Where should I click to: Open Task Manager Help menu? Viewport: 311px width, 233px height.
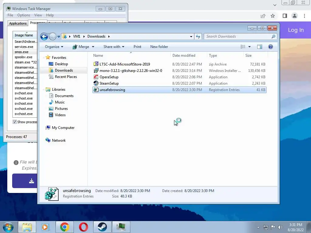[x=50, y=15]
